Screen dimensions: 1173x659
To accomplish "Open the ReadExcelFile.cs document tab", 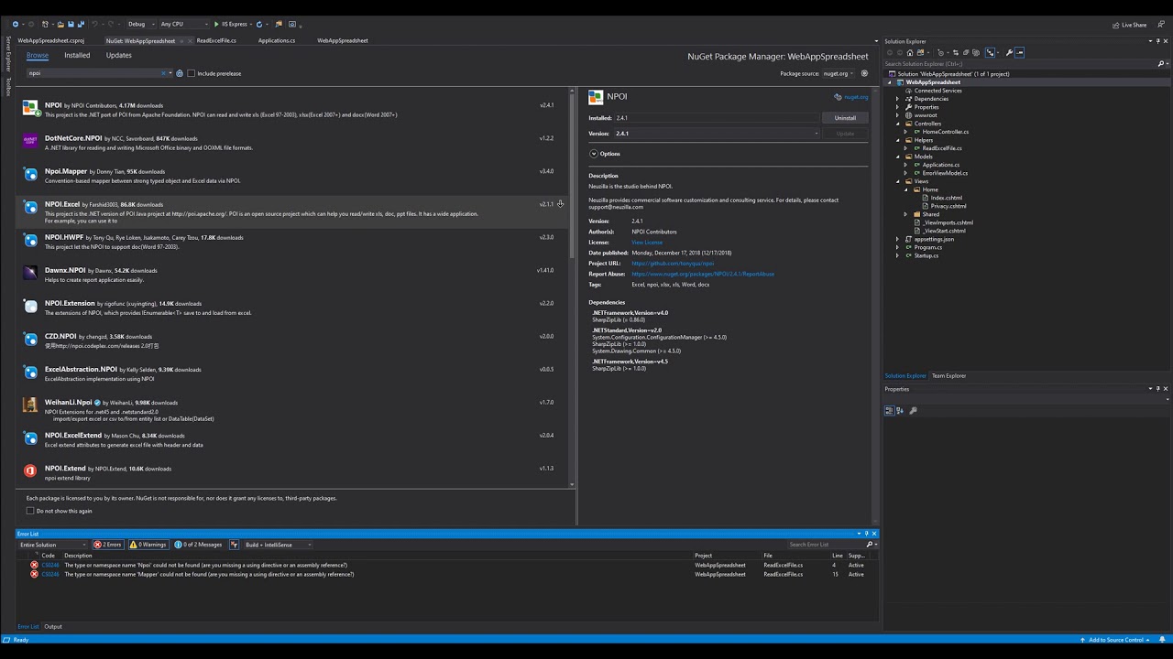I will pyautogui.click(x=216, y=40).
